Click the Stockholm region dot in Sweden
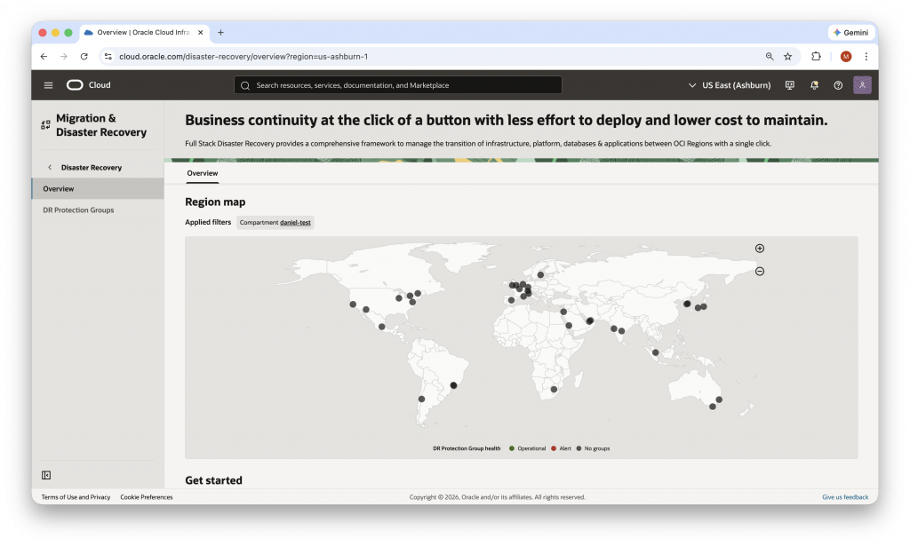 (541, 274)
